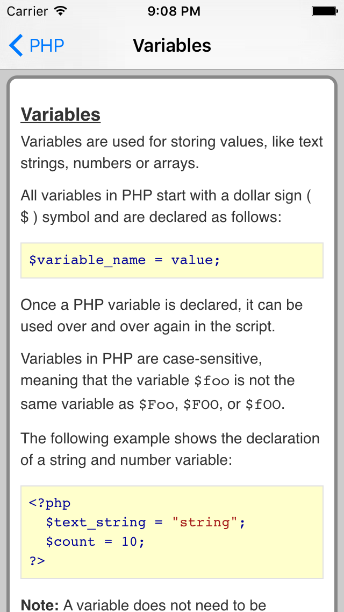Tap the inline $Foo code text
The width and height of the screenshot is (344, 612).
click(156, 405)
